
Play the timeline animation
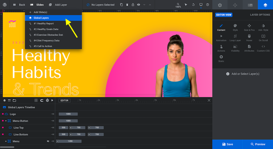tap(52, 100)
